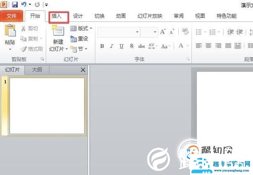Click the 复制 (Copy) button
The width and height of the screenshot is (253, 175).
point(29,39)
